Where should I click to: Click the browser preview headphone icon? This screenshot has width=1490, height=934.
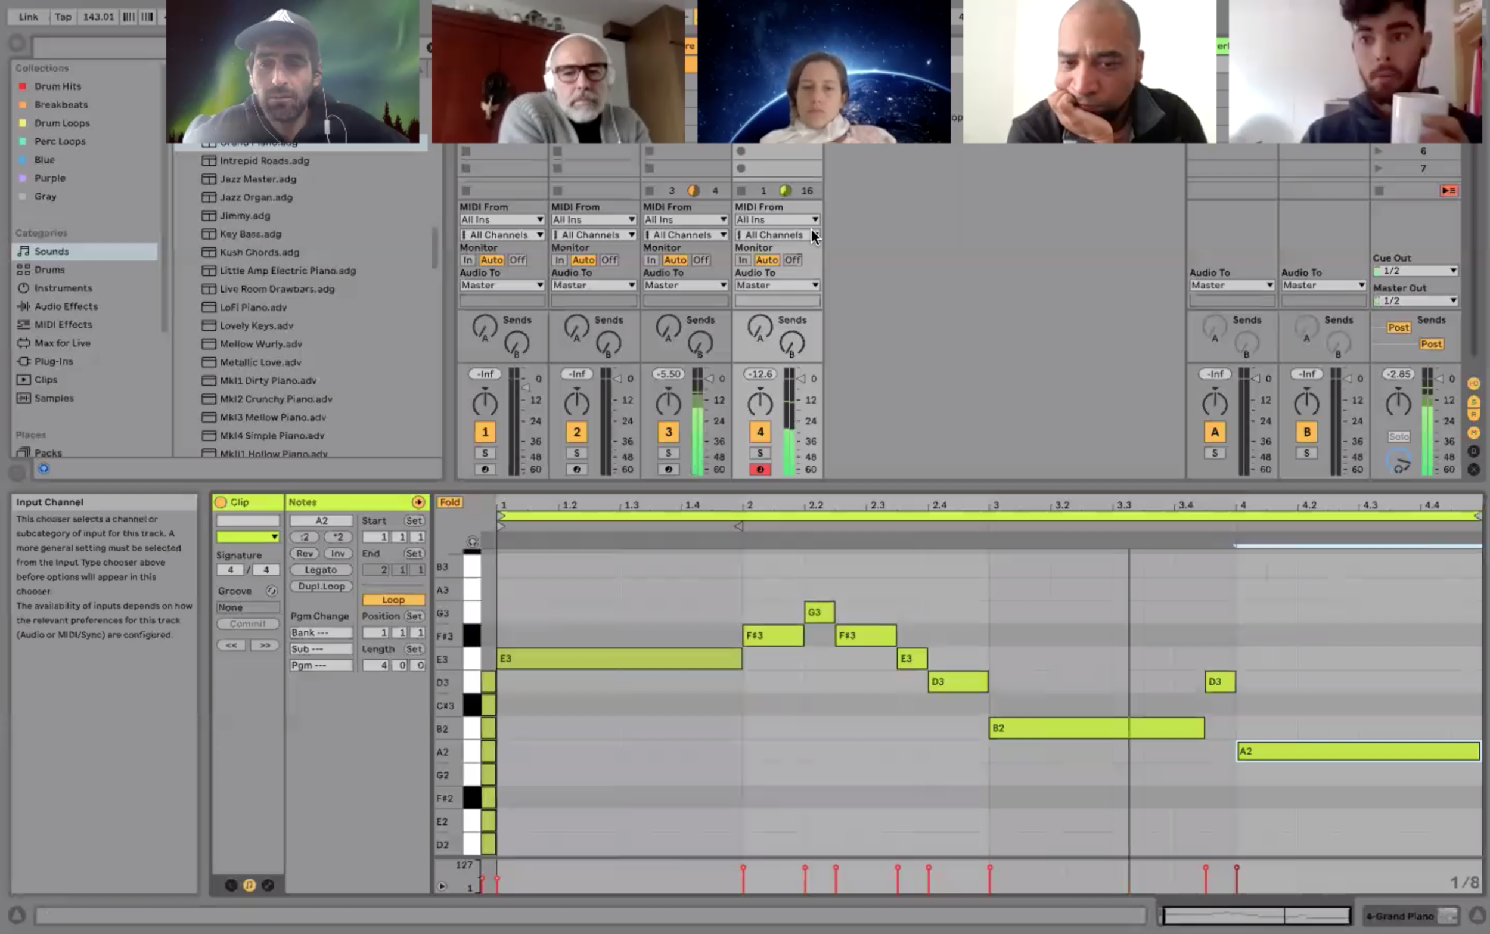point(44,469)
